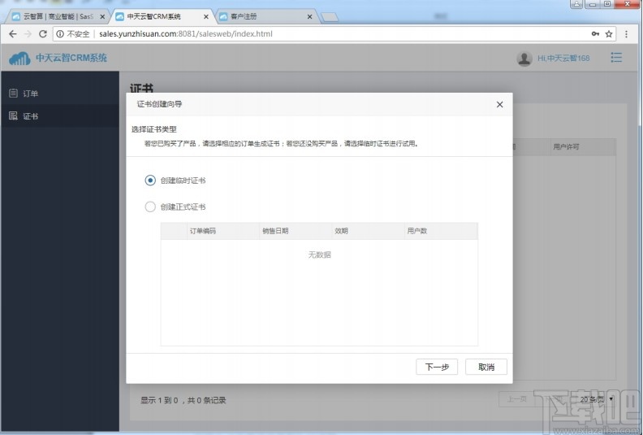Click the 下一步 button
The height and width of the screenshot is (435, 643).
(437, 367)
